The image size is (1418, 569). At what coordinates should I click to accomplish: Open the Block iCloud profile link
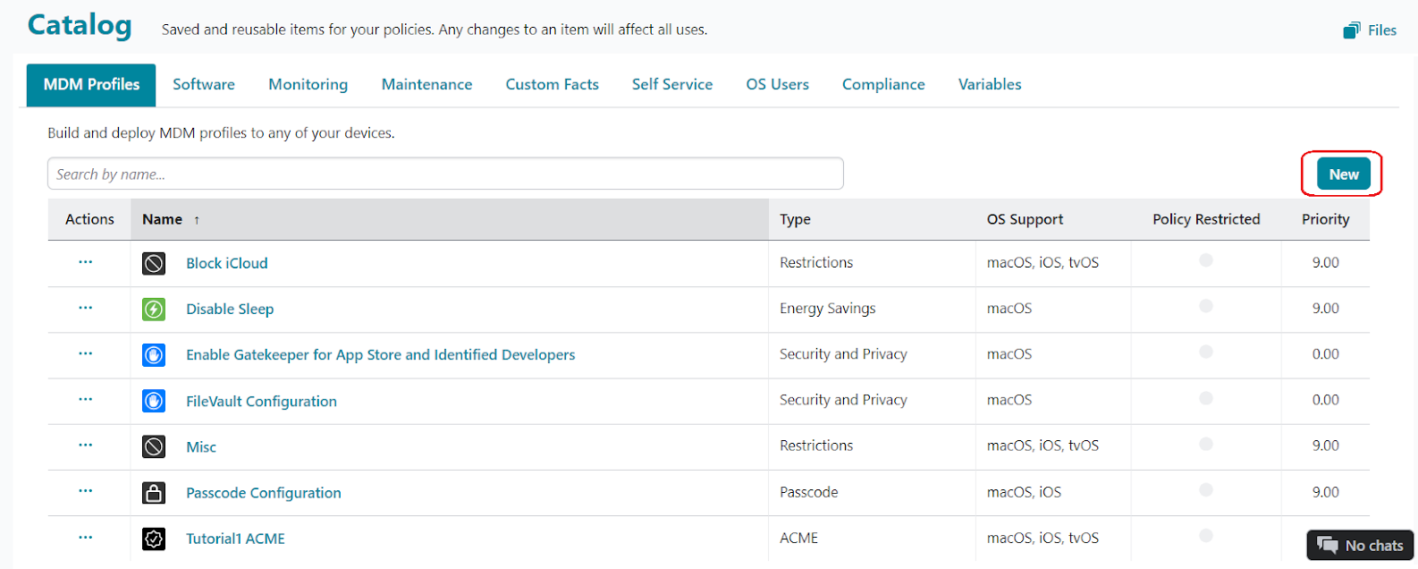tap(227, 263)
